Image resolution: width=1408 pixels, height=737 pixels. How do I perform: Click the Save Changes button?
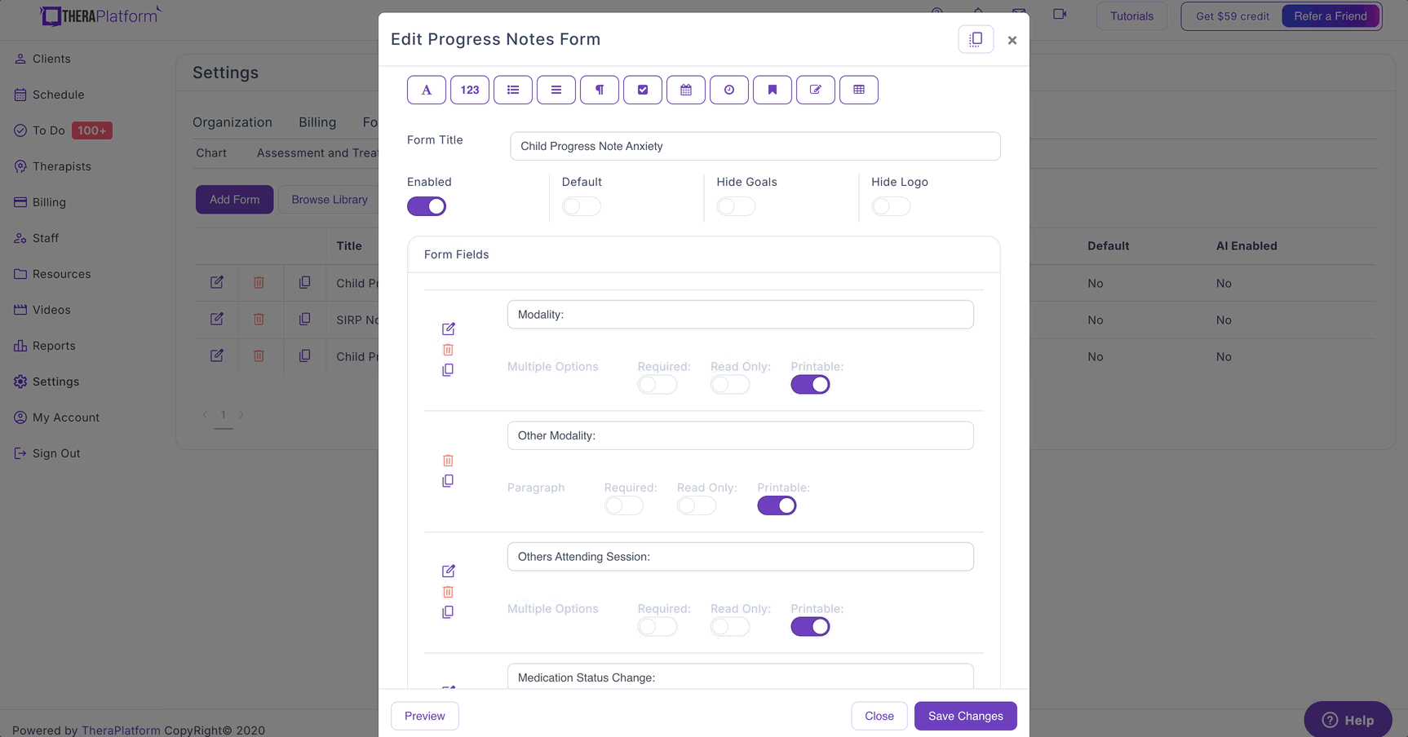[966, 716]
